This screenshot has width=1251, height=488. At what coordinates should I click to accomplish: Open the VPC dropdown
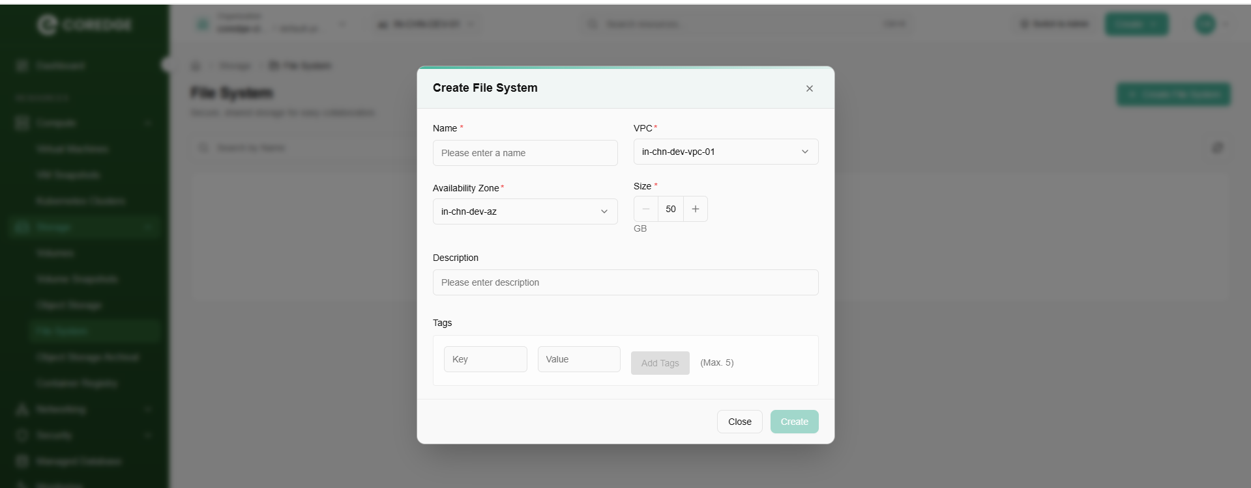[x=726, y=152]
